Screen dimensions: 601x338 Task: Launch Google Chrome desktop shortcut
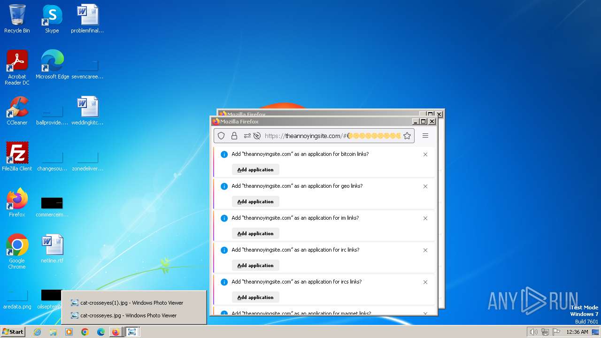[17, 252]
